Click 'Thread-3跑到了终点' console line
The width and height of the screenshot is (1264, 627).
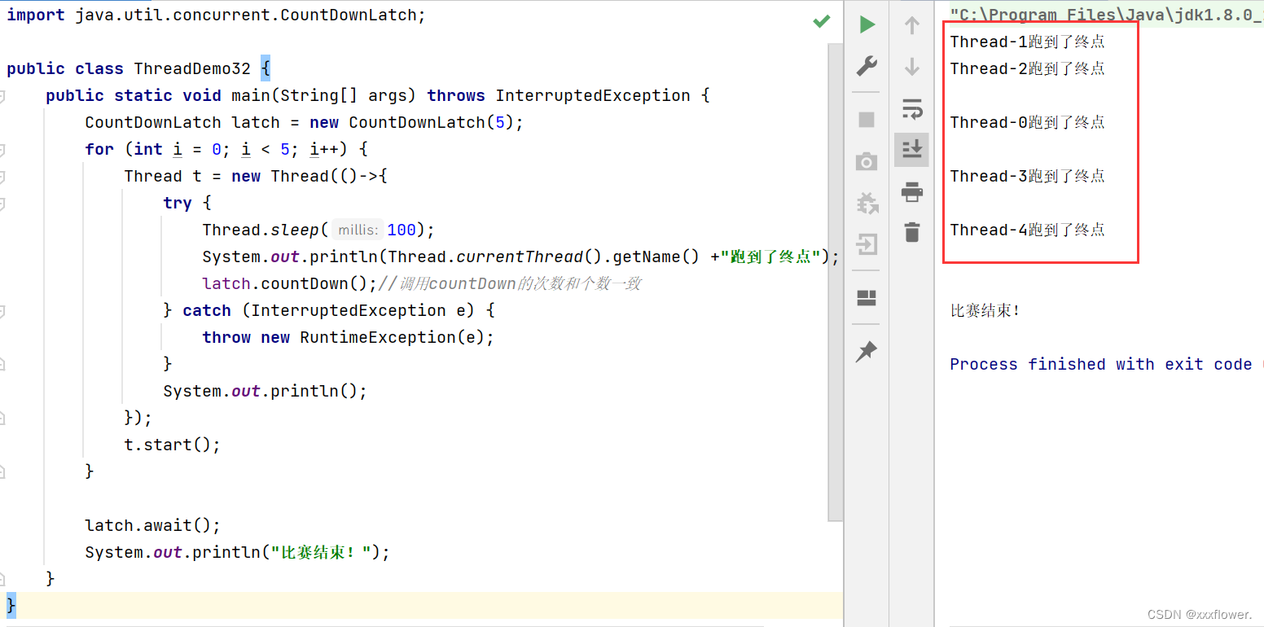tap(1027, 176)
